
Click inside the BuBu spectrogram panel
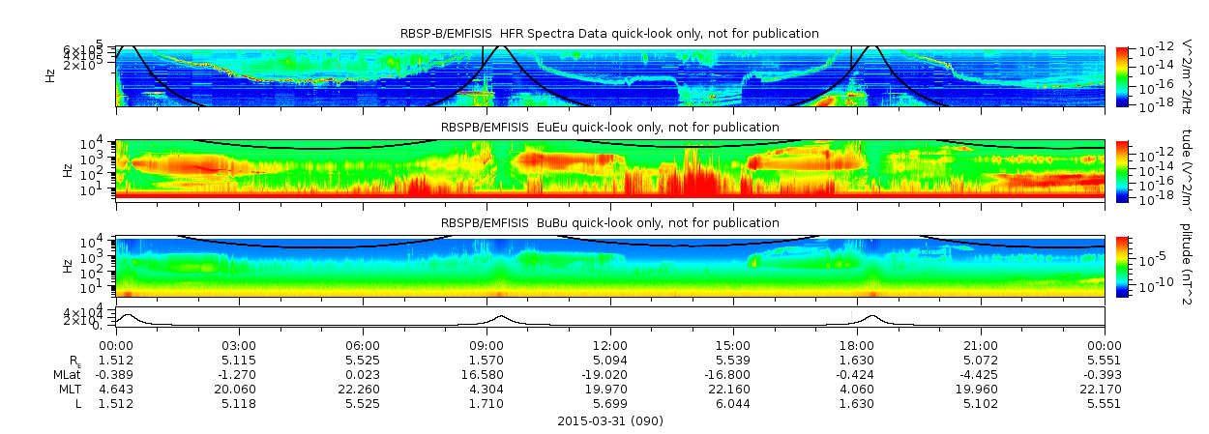pyautogui.click(x=610, y=266)
